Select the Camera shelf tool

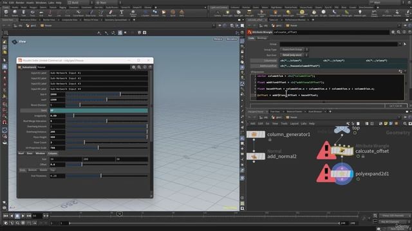tap(218, 13)
